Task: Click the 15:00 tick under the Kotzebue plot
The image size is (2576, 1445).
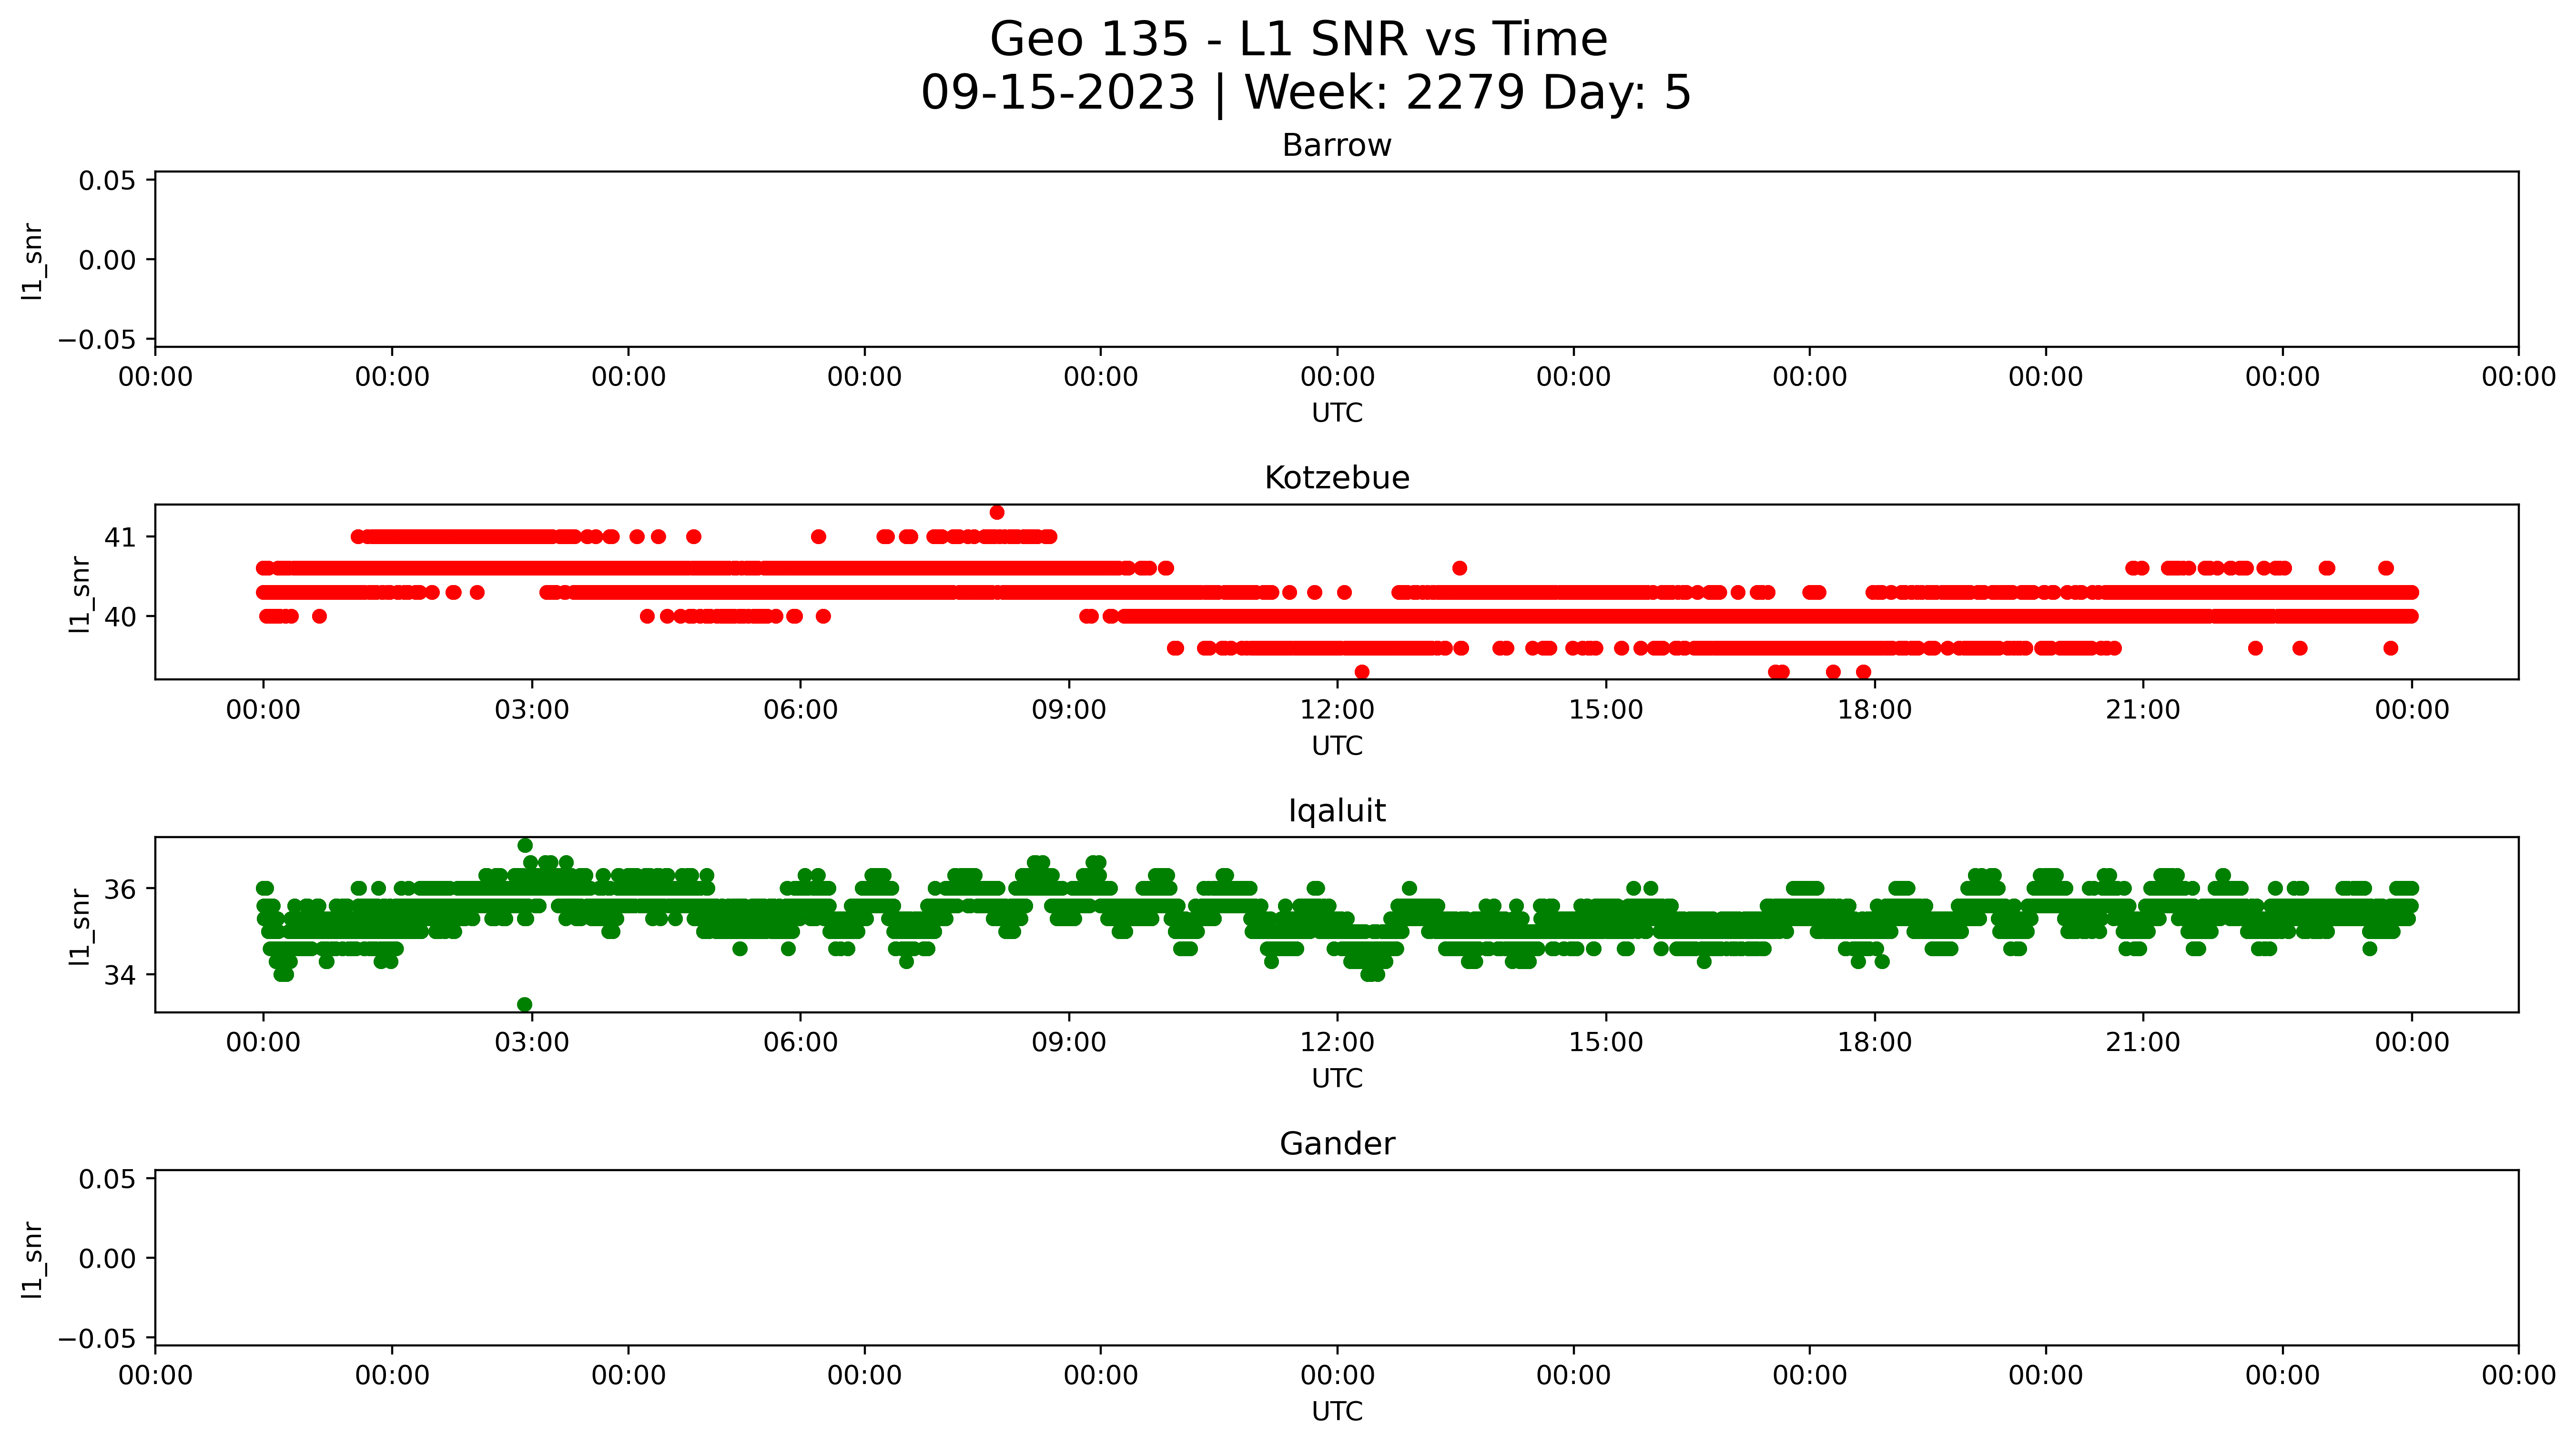Action: (1606, 710)
